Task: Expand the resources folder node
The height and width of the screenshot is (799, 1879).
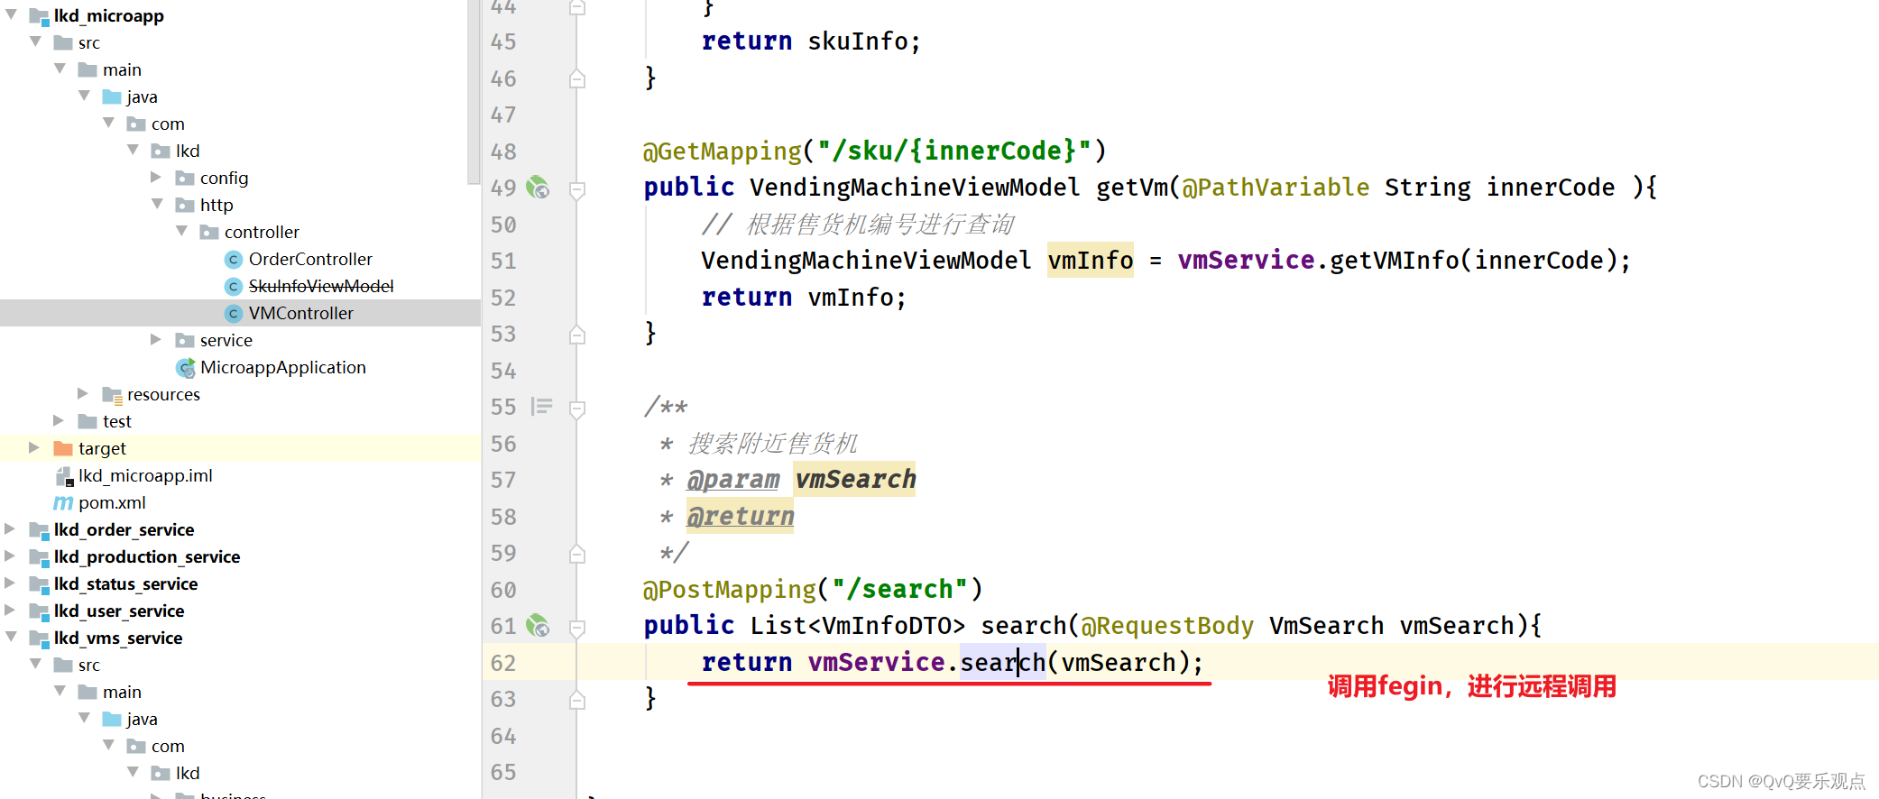Action: coord(83,393)
